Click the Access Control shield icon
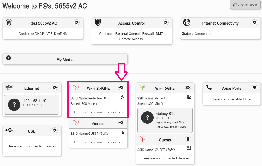 point(98,22)
